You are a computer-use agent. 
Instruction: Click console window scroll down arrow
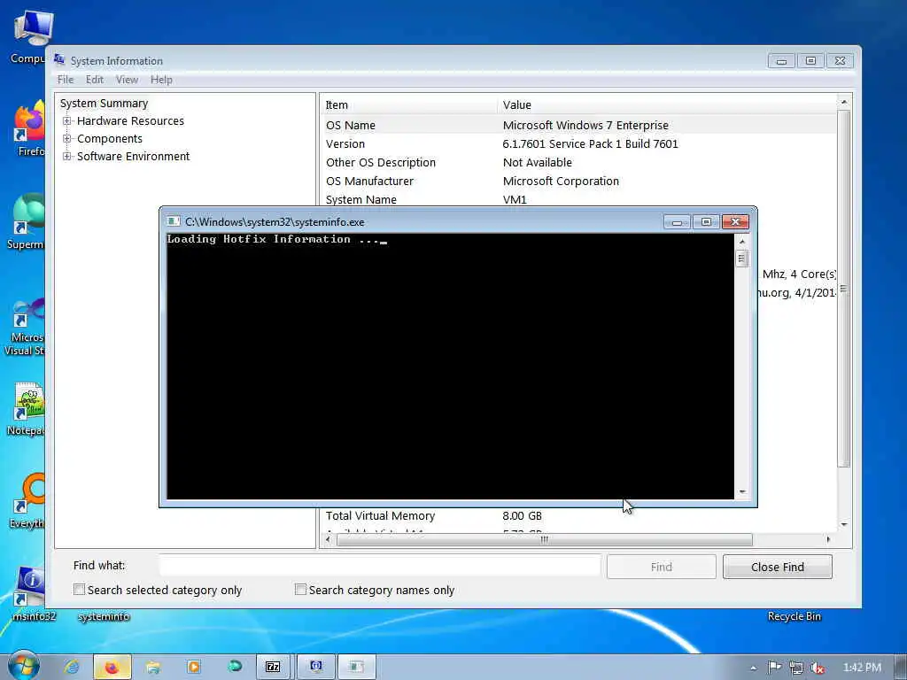click(742, 492)
